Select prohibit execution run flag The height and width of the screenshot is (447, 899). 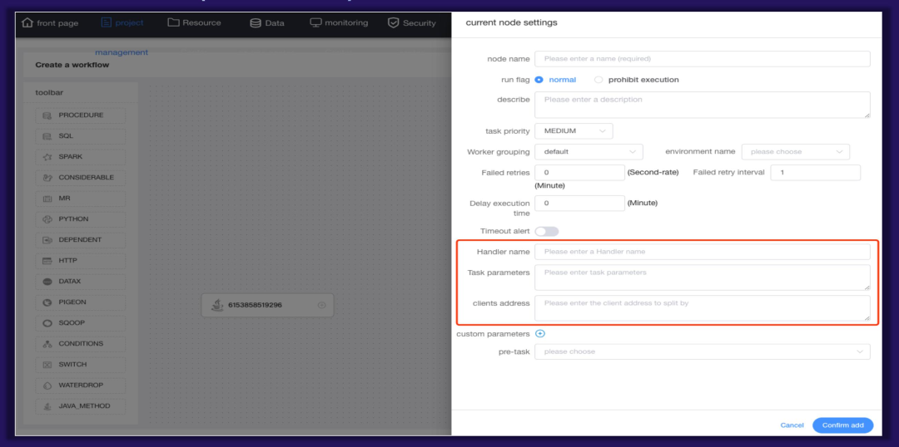click(599, 80)
